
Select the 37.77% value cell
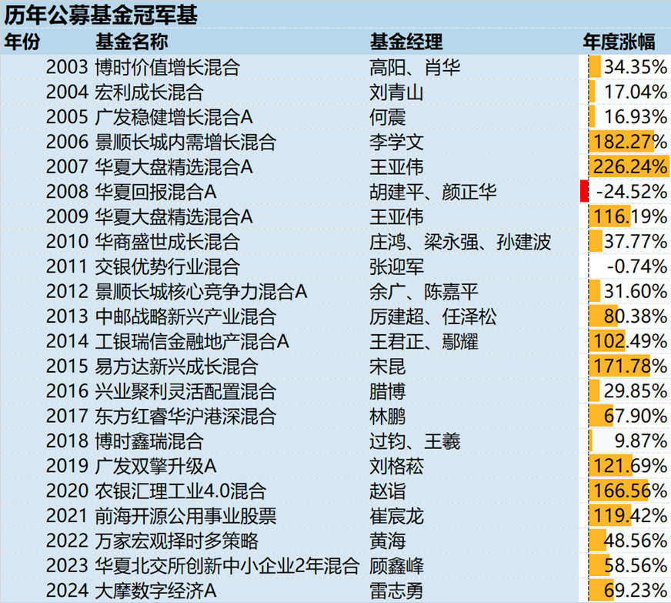(x=636, y=242)
